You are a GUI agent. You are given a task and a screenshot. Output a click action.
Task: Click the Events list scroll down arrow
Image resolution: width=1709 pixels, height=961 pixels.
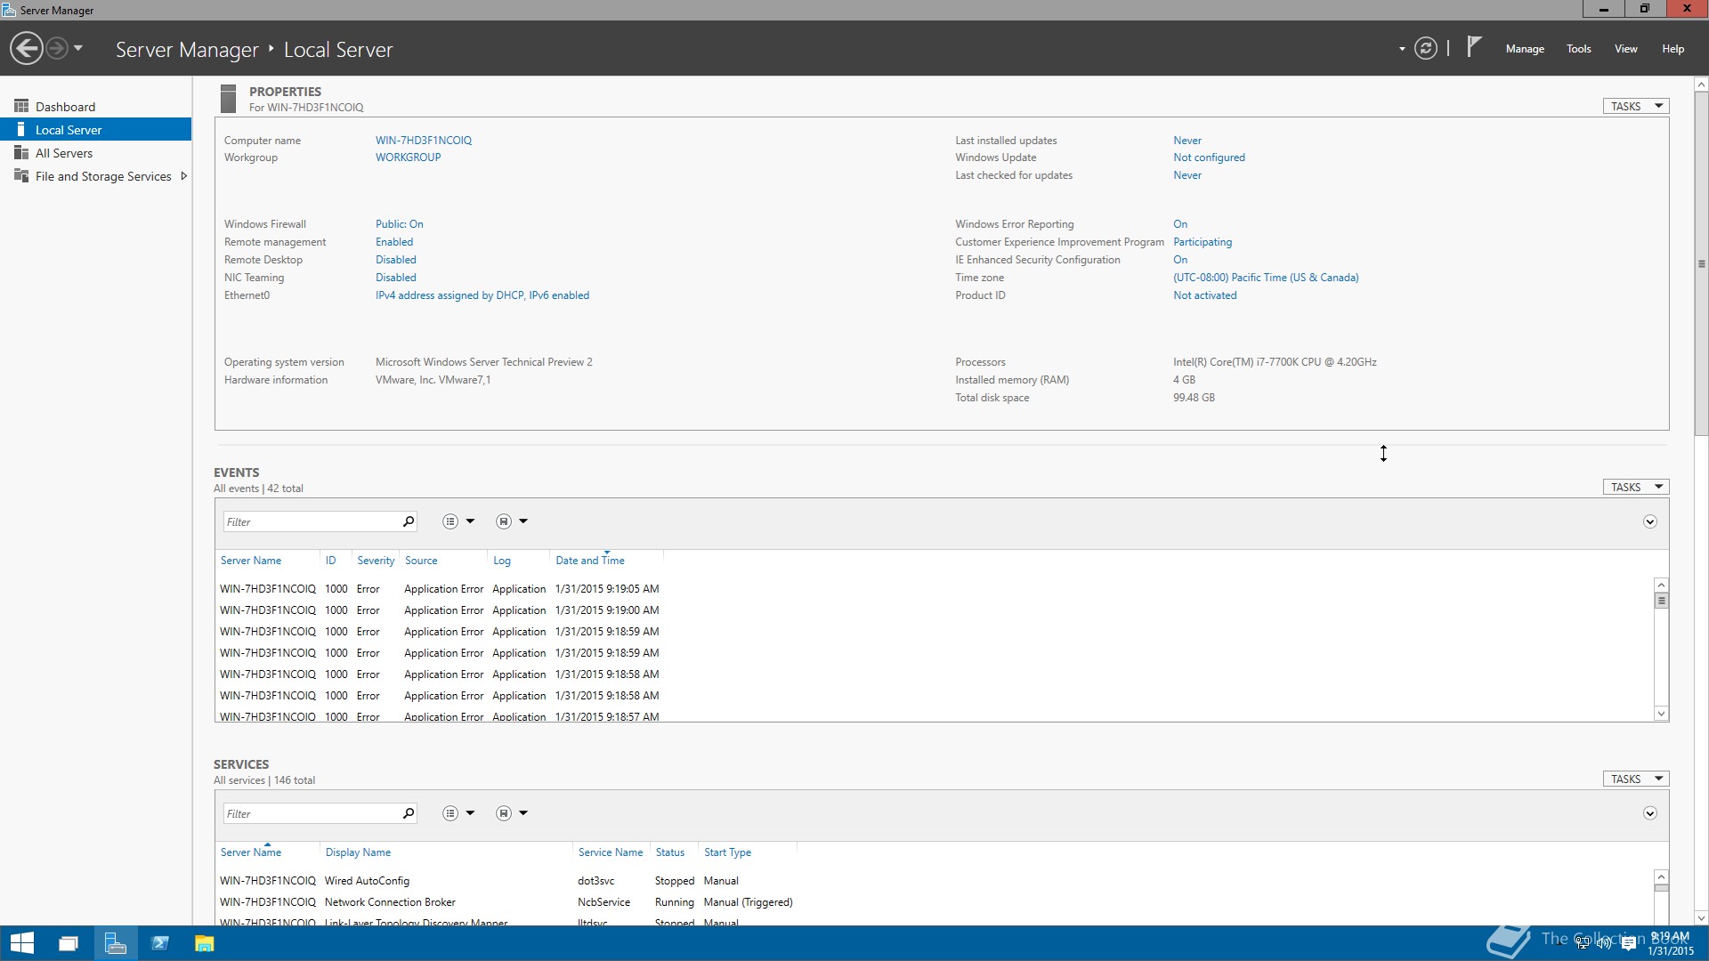pyautogui.click(x=1661, y=713)
